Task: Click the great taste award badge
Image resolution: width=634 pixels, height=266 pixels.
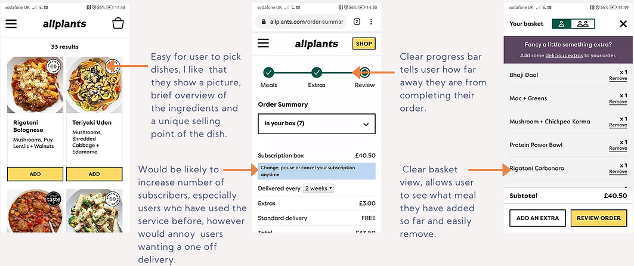Action: pos(53,199)
